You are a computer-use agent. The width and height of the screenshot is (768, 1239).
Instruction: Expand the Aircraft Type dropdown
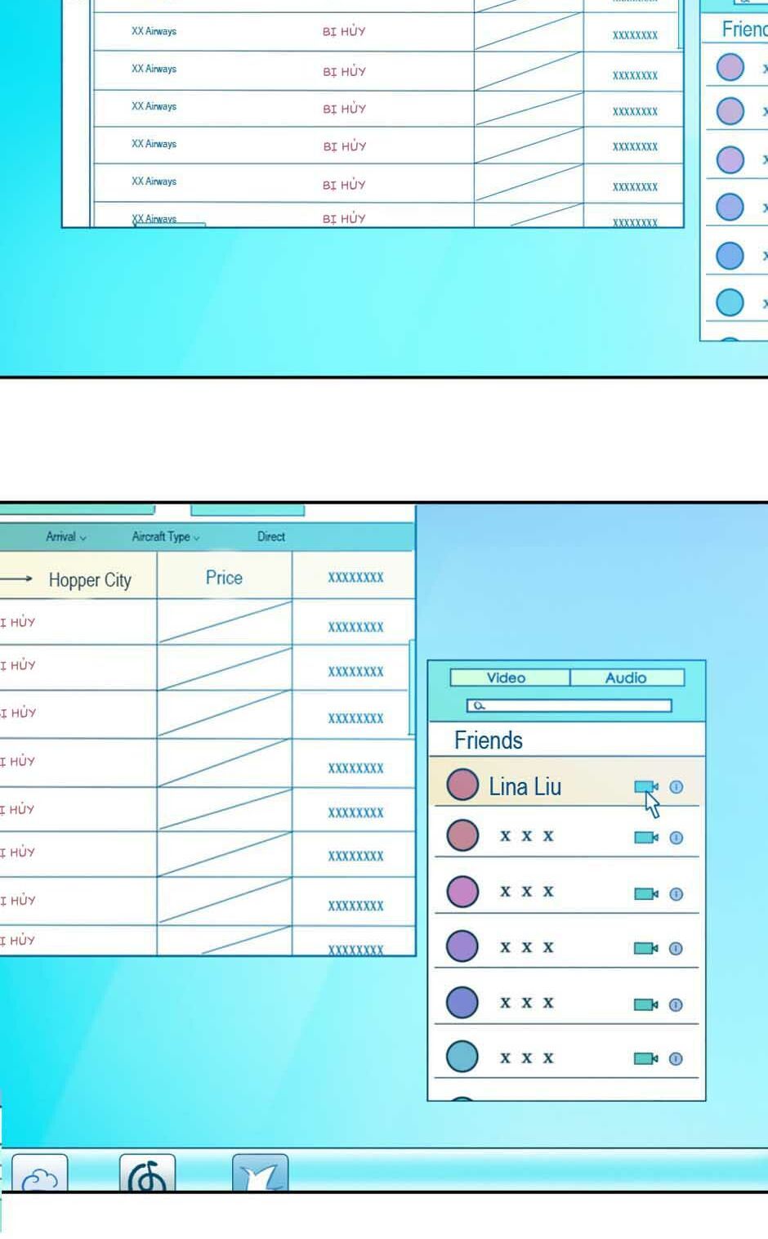click(x=166, y=537)
